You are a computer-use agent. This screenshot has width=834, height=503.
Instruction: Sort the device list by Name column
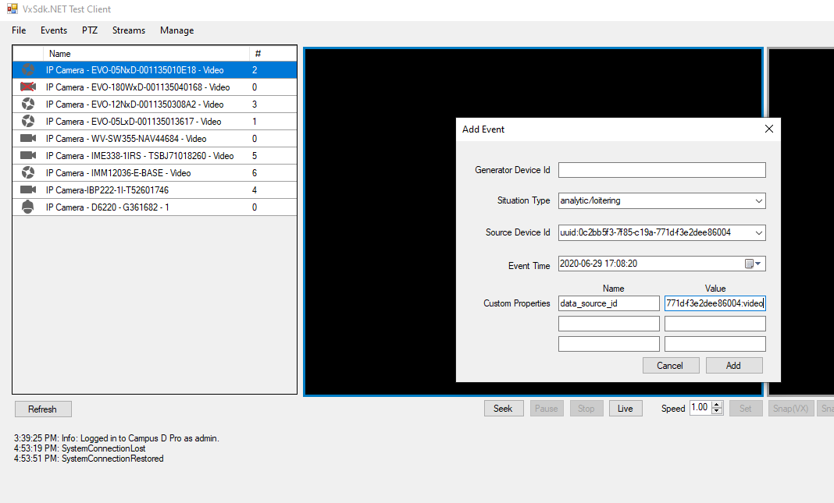146,54
